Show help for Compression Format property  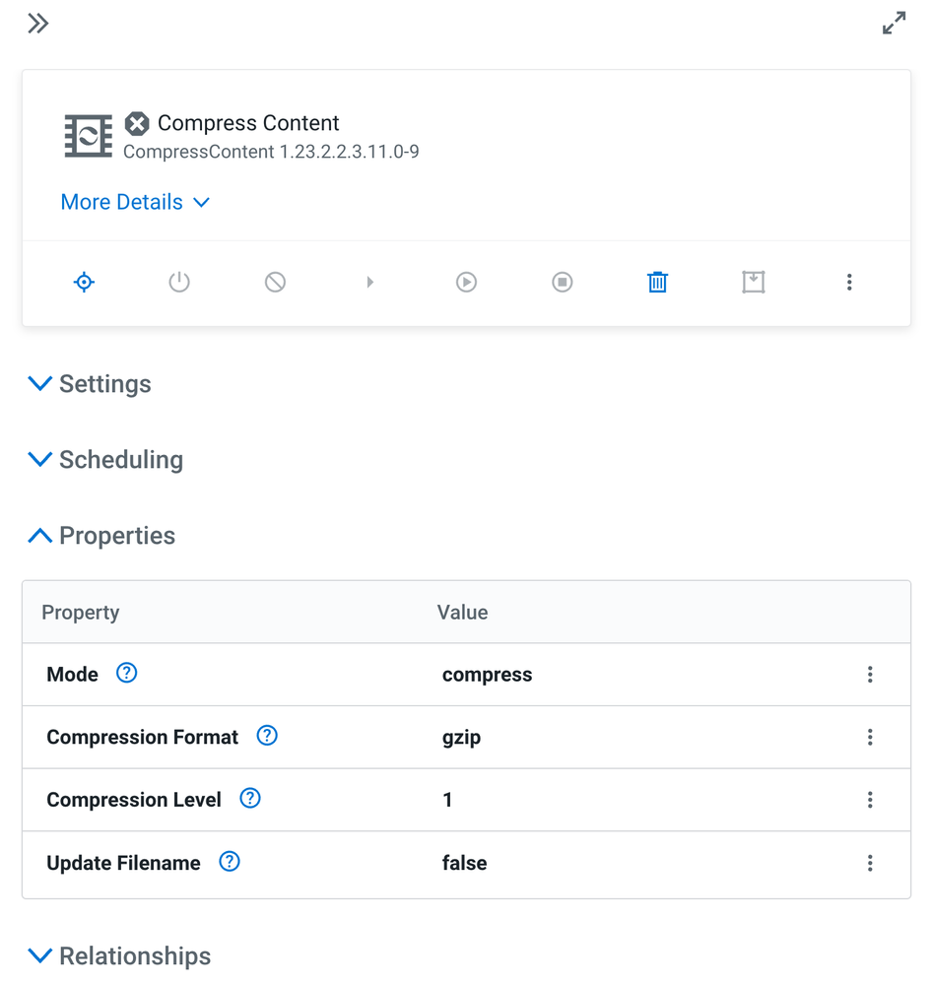point(267,736)
